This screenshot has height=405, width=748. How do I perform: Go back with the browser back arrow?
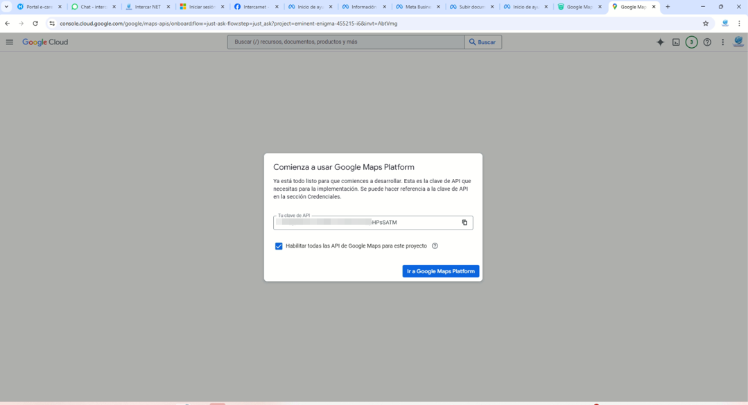click(x=7, y=24)
